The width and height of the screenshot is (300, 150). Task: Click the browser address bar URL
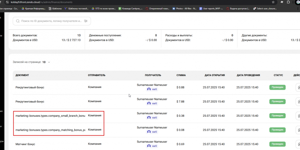tap(41, 2)
